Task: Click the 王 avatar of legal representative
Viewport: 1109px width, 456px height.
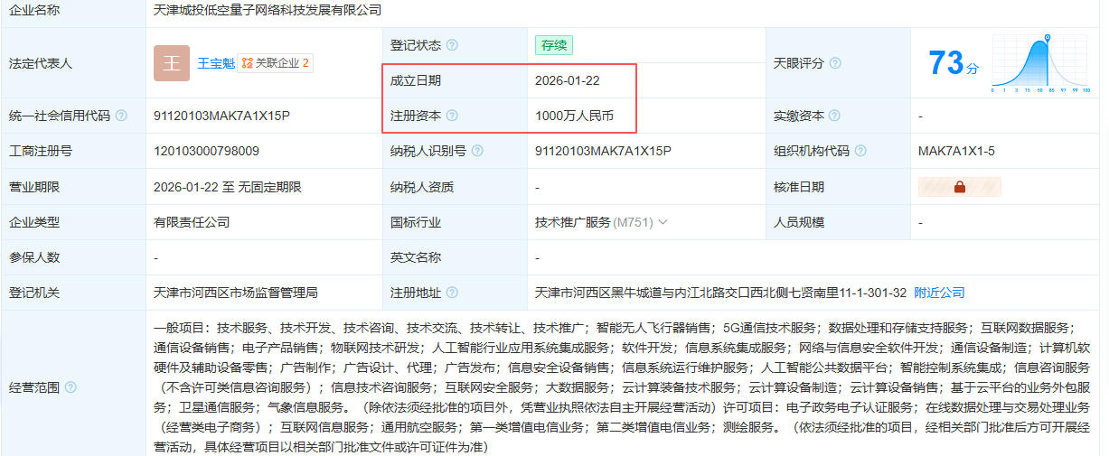Action: [x=172, y=63]
